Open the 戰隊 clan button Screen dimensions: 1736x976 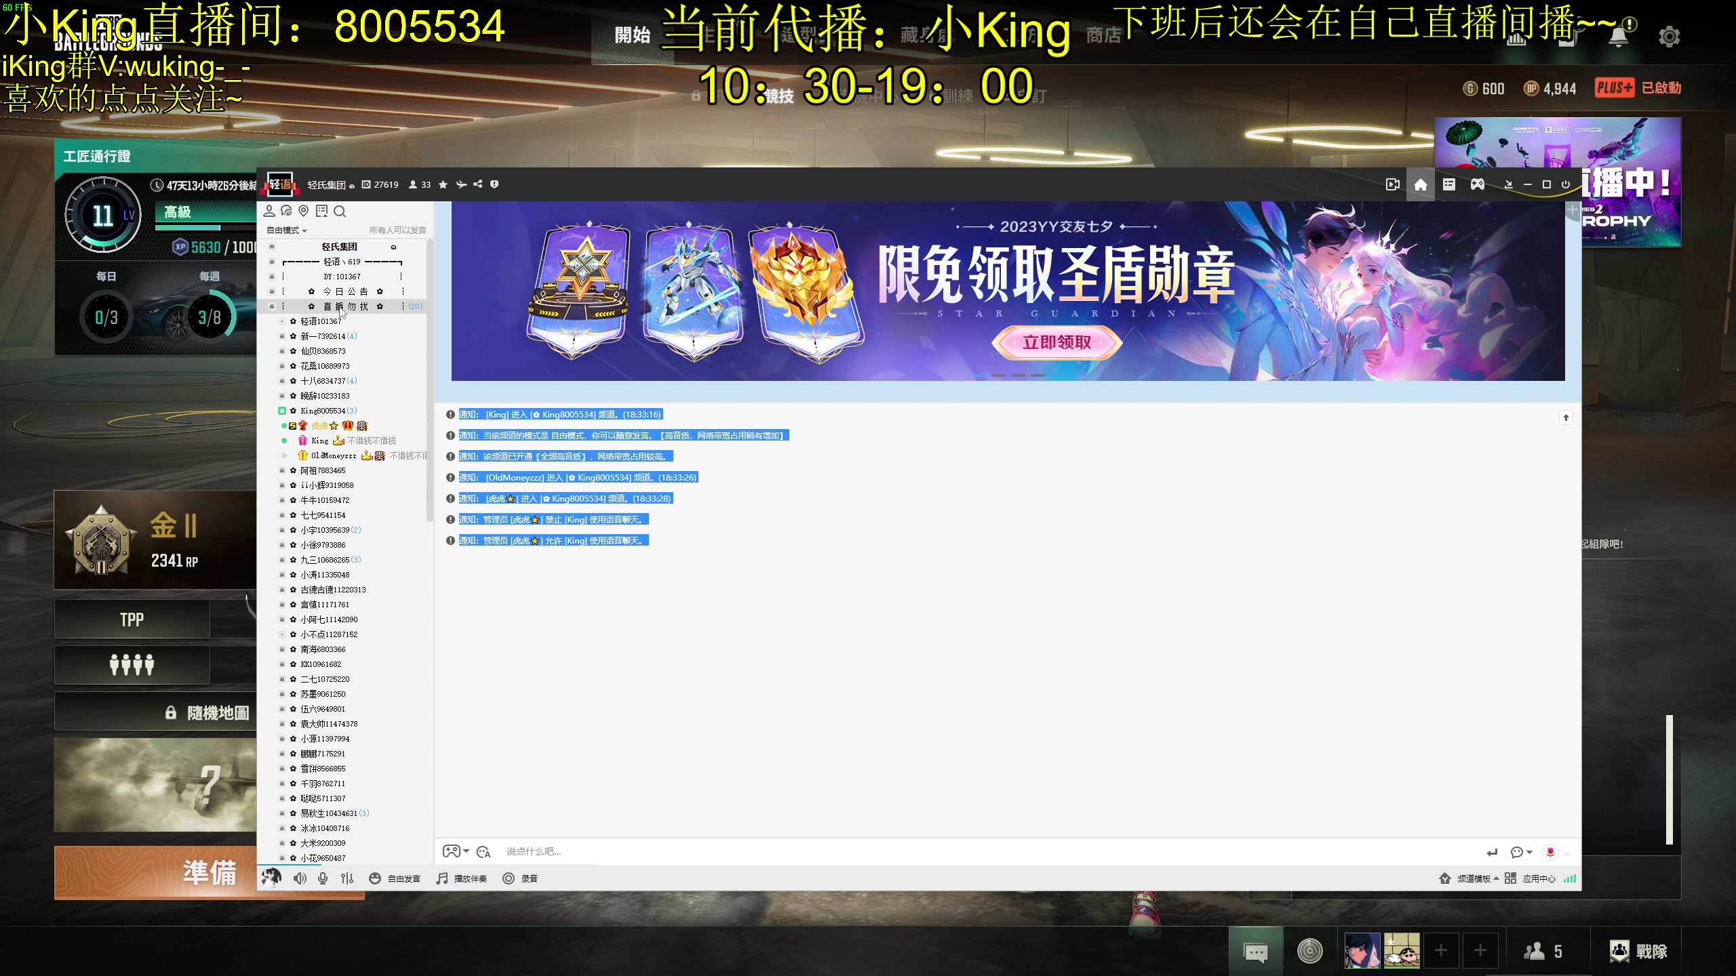(x=1638, y=952)
